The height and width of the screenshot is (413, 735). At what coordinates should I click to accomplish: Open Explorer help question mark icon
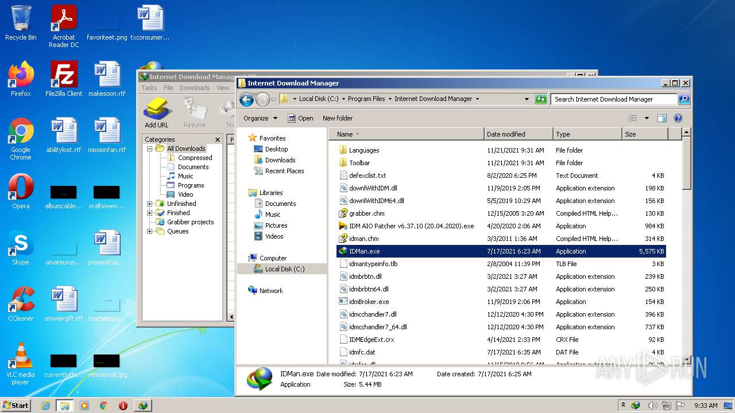678,118
